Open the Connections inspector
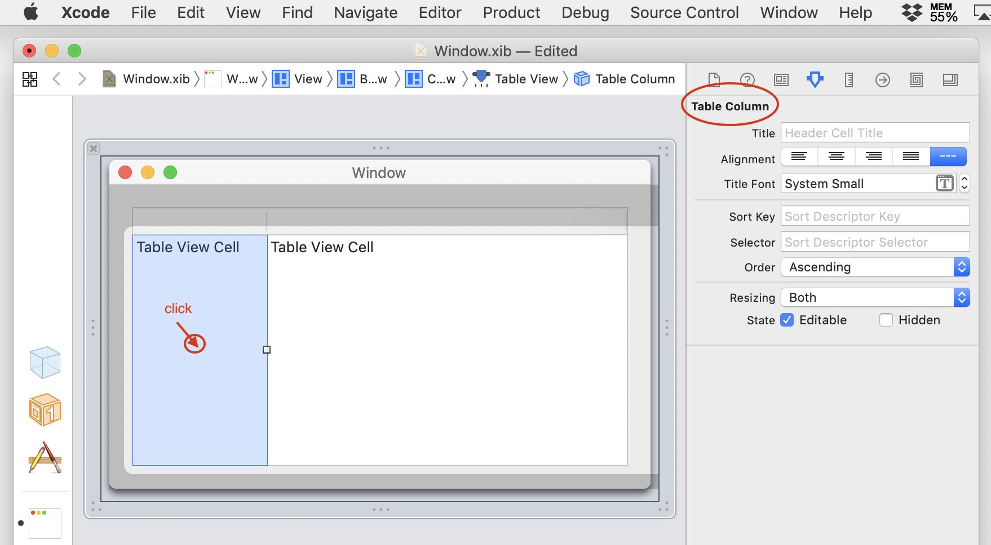The image size is (991, 545). pyautogui.click(x=882, y=79)
